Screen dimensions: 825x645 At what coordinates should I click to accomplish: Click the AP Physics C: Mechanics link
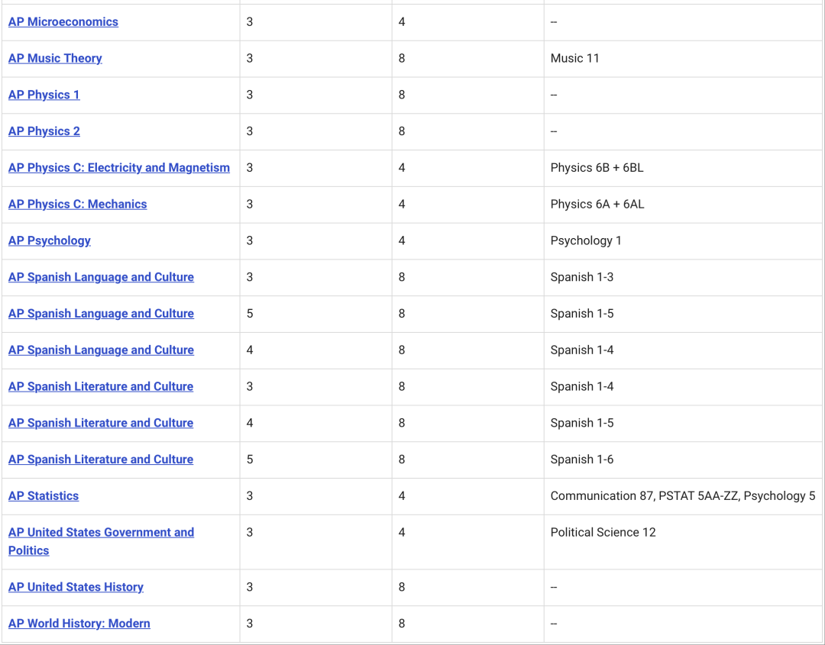point(77,205)
